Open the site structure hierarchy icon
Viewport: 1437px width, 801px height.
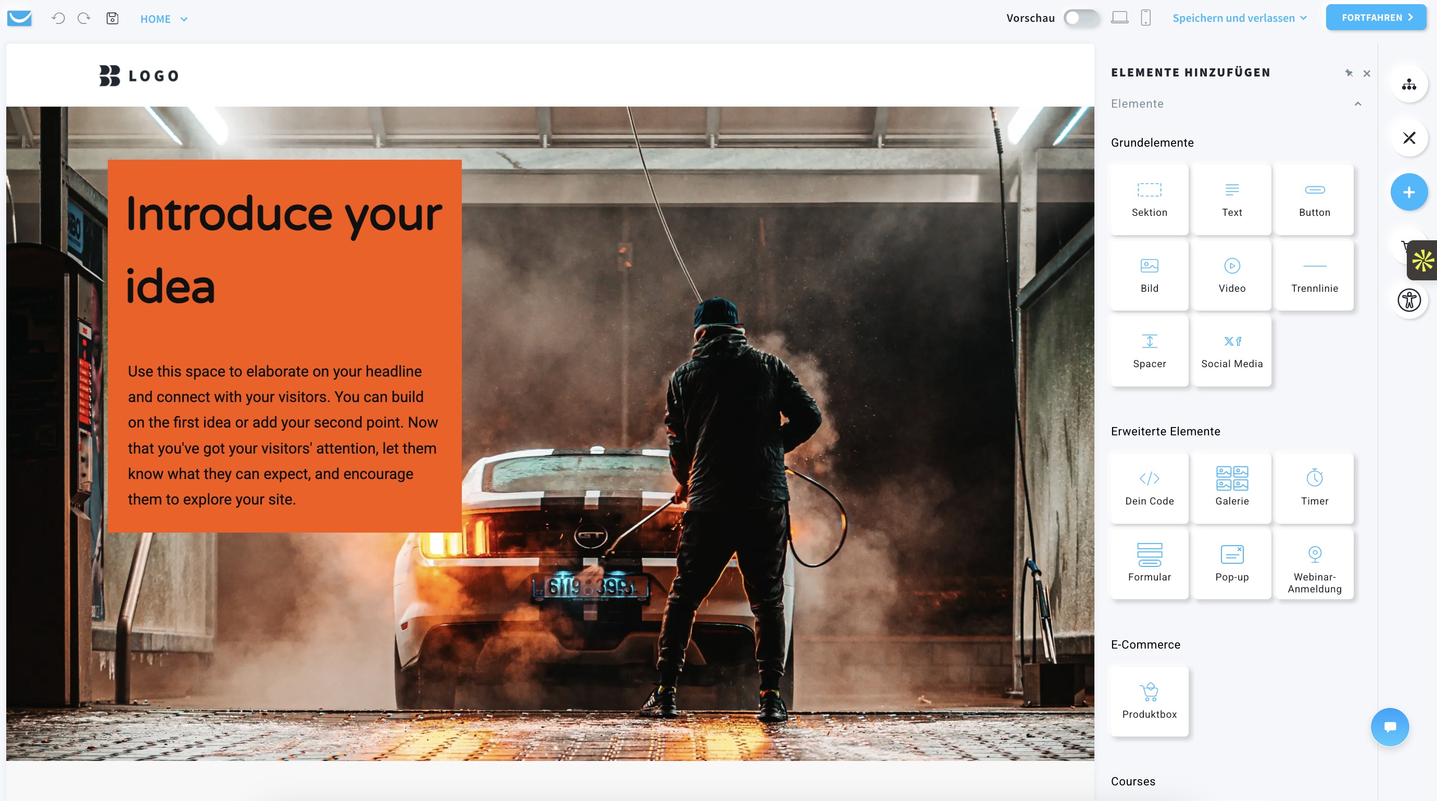(x=1408, y=84)
